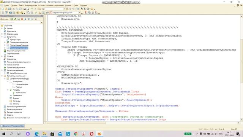Open File Explorer from the taskbar
Viewport: 243px width, 137px height.
click(x=44, y=134)
